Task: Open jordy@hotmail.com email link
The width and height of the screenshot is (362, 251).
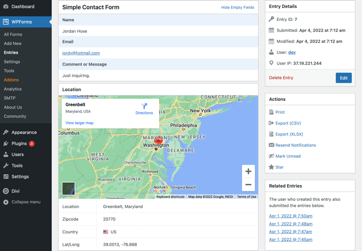Action: (81, 53)
